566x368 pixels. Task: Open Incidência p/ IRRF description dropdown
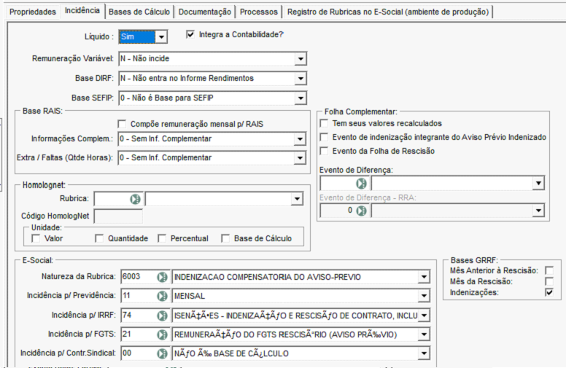pos(424,316)
